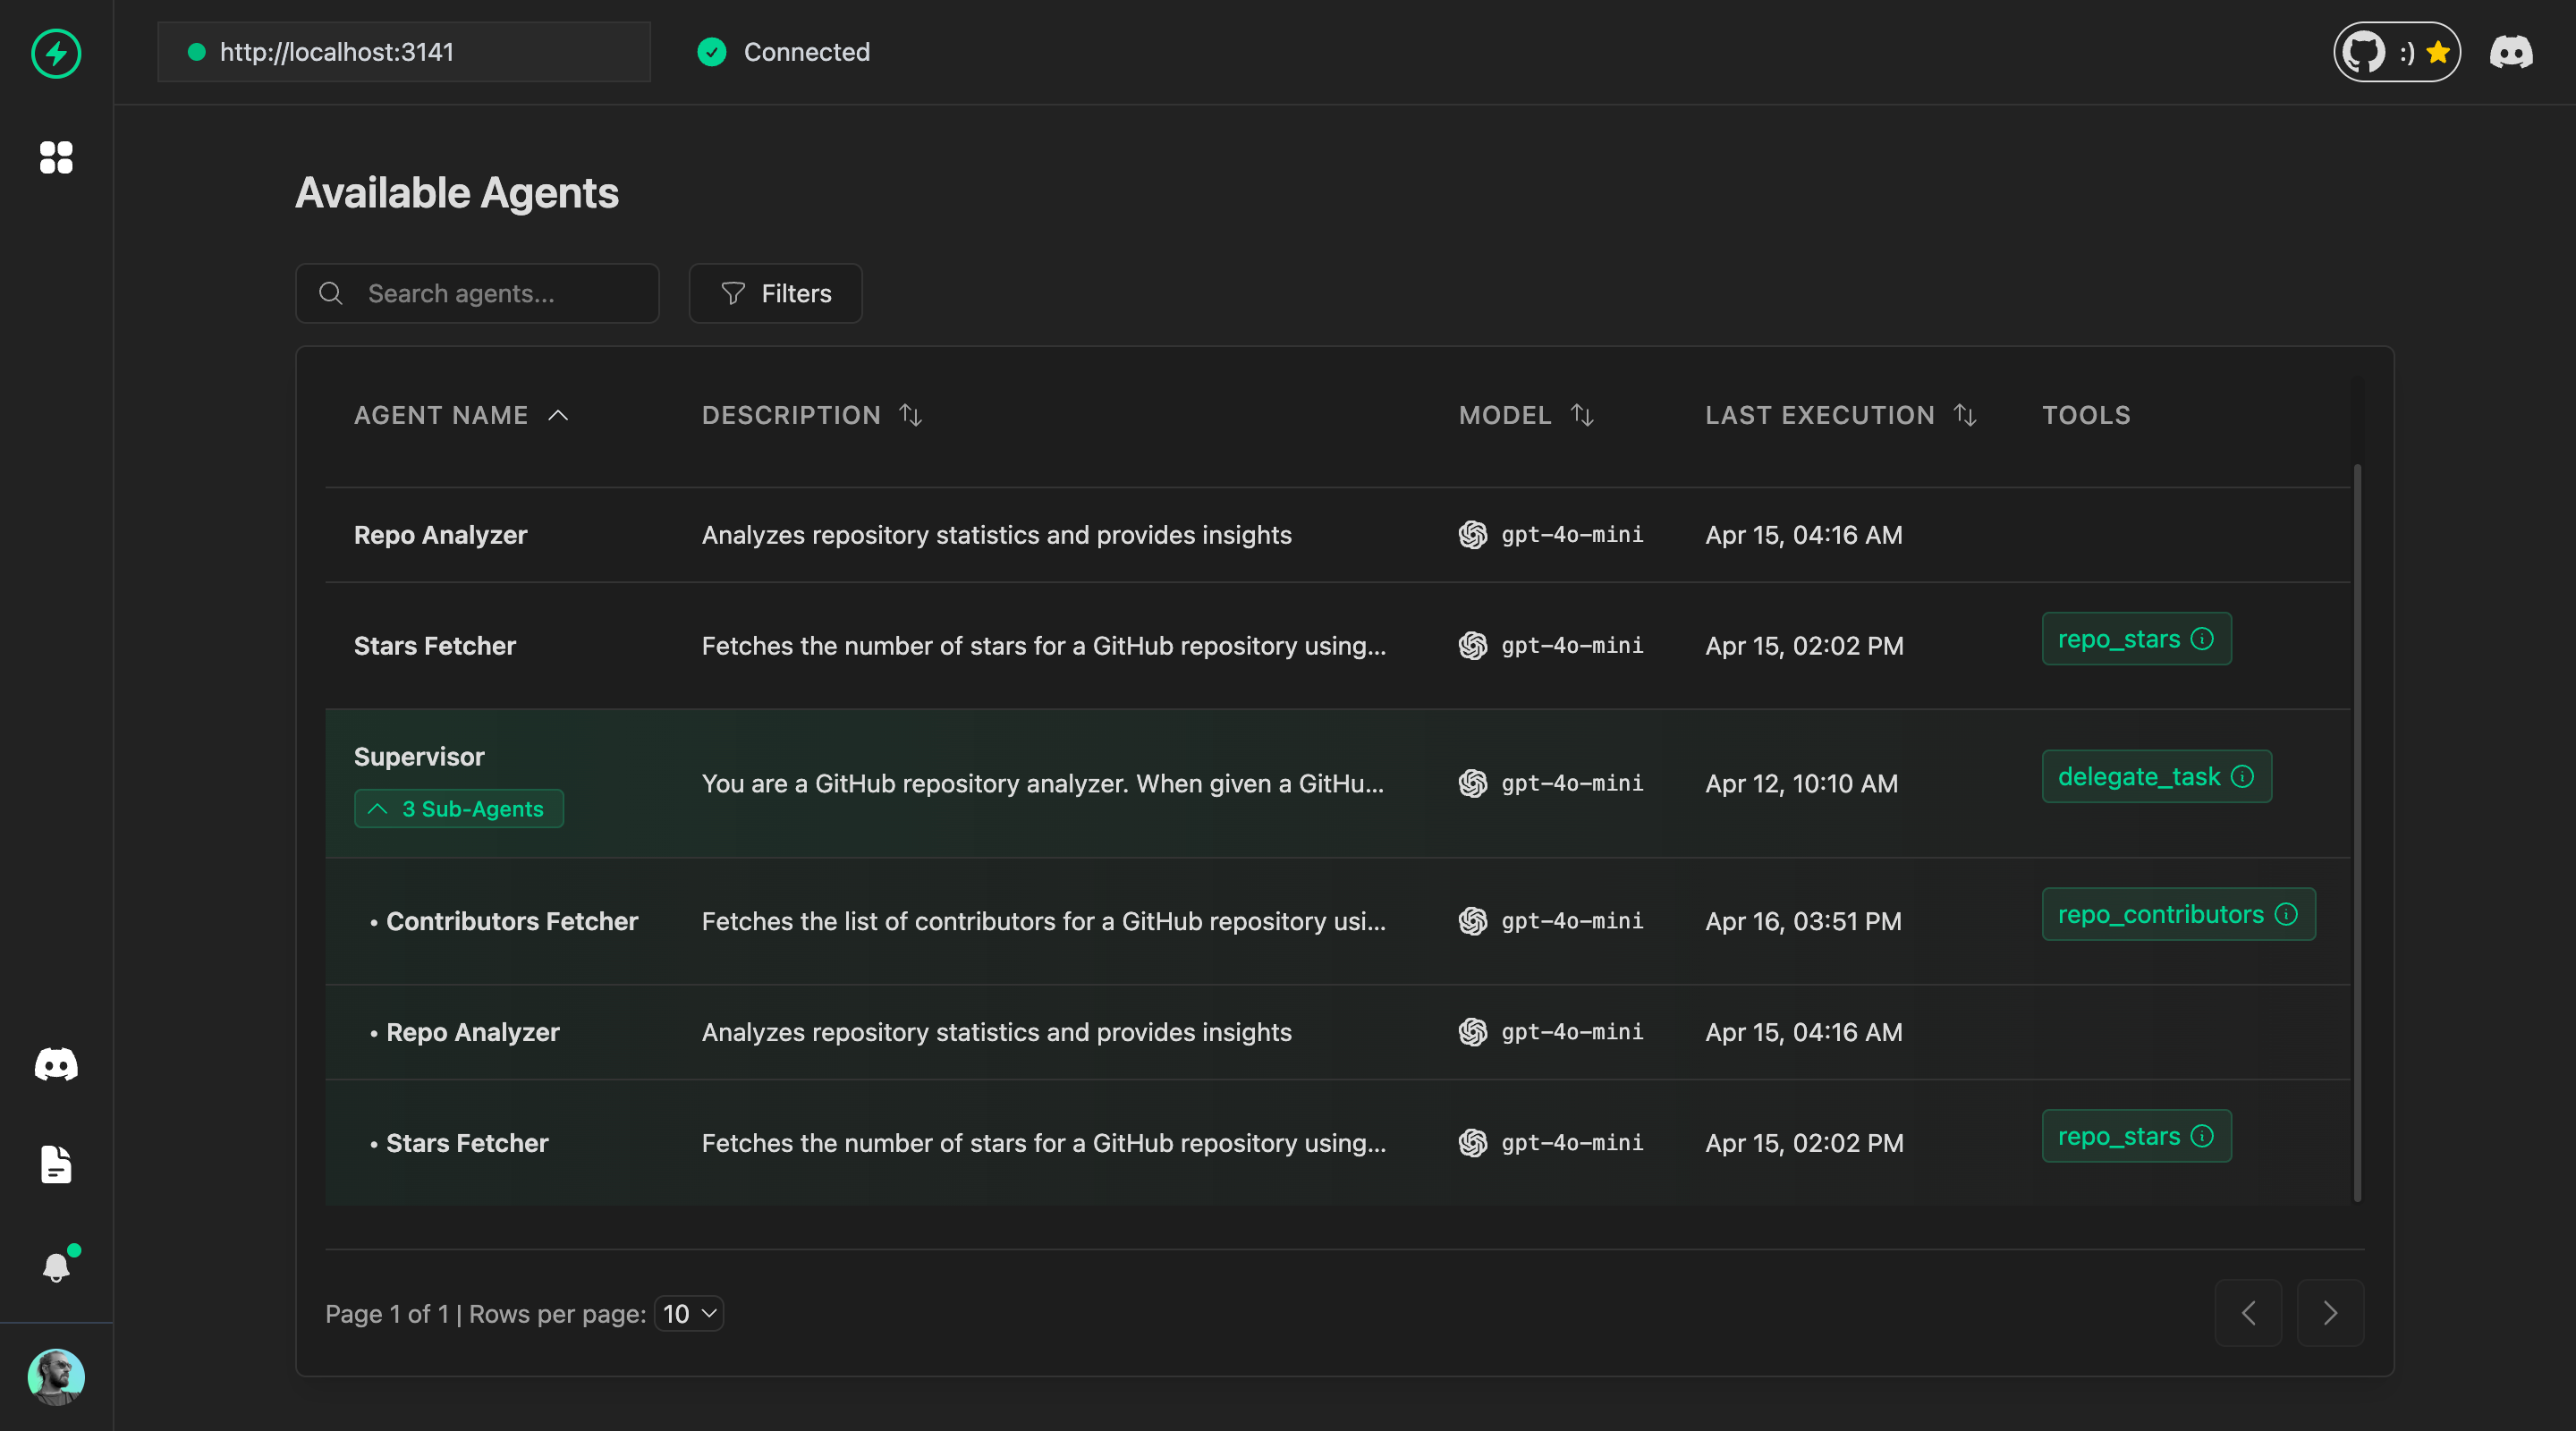Click Contributors Fetcher description text
This screenshot has height=1431, width=2576.
click(x=1043, y=921)
